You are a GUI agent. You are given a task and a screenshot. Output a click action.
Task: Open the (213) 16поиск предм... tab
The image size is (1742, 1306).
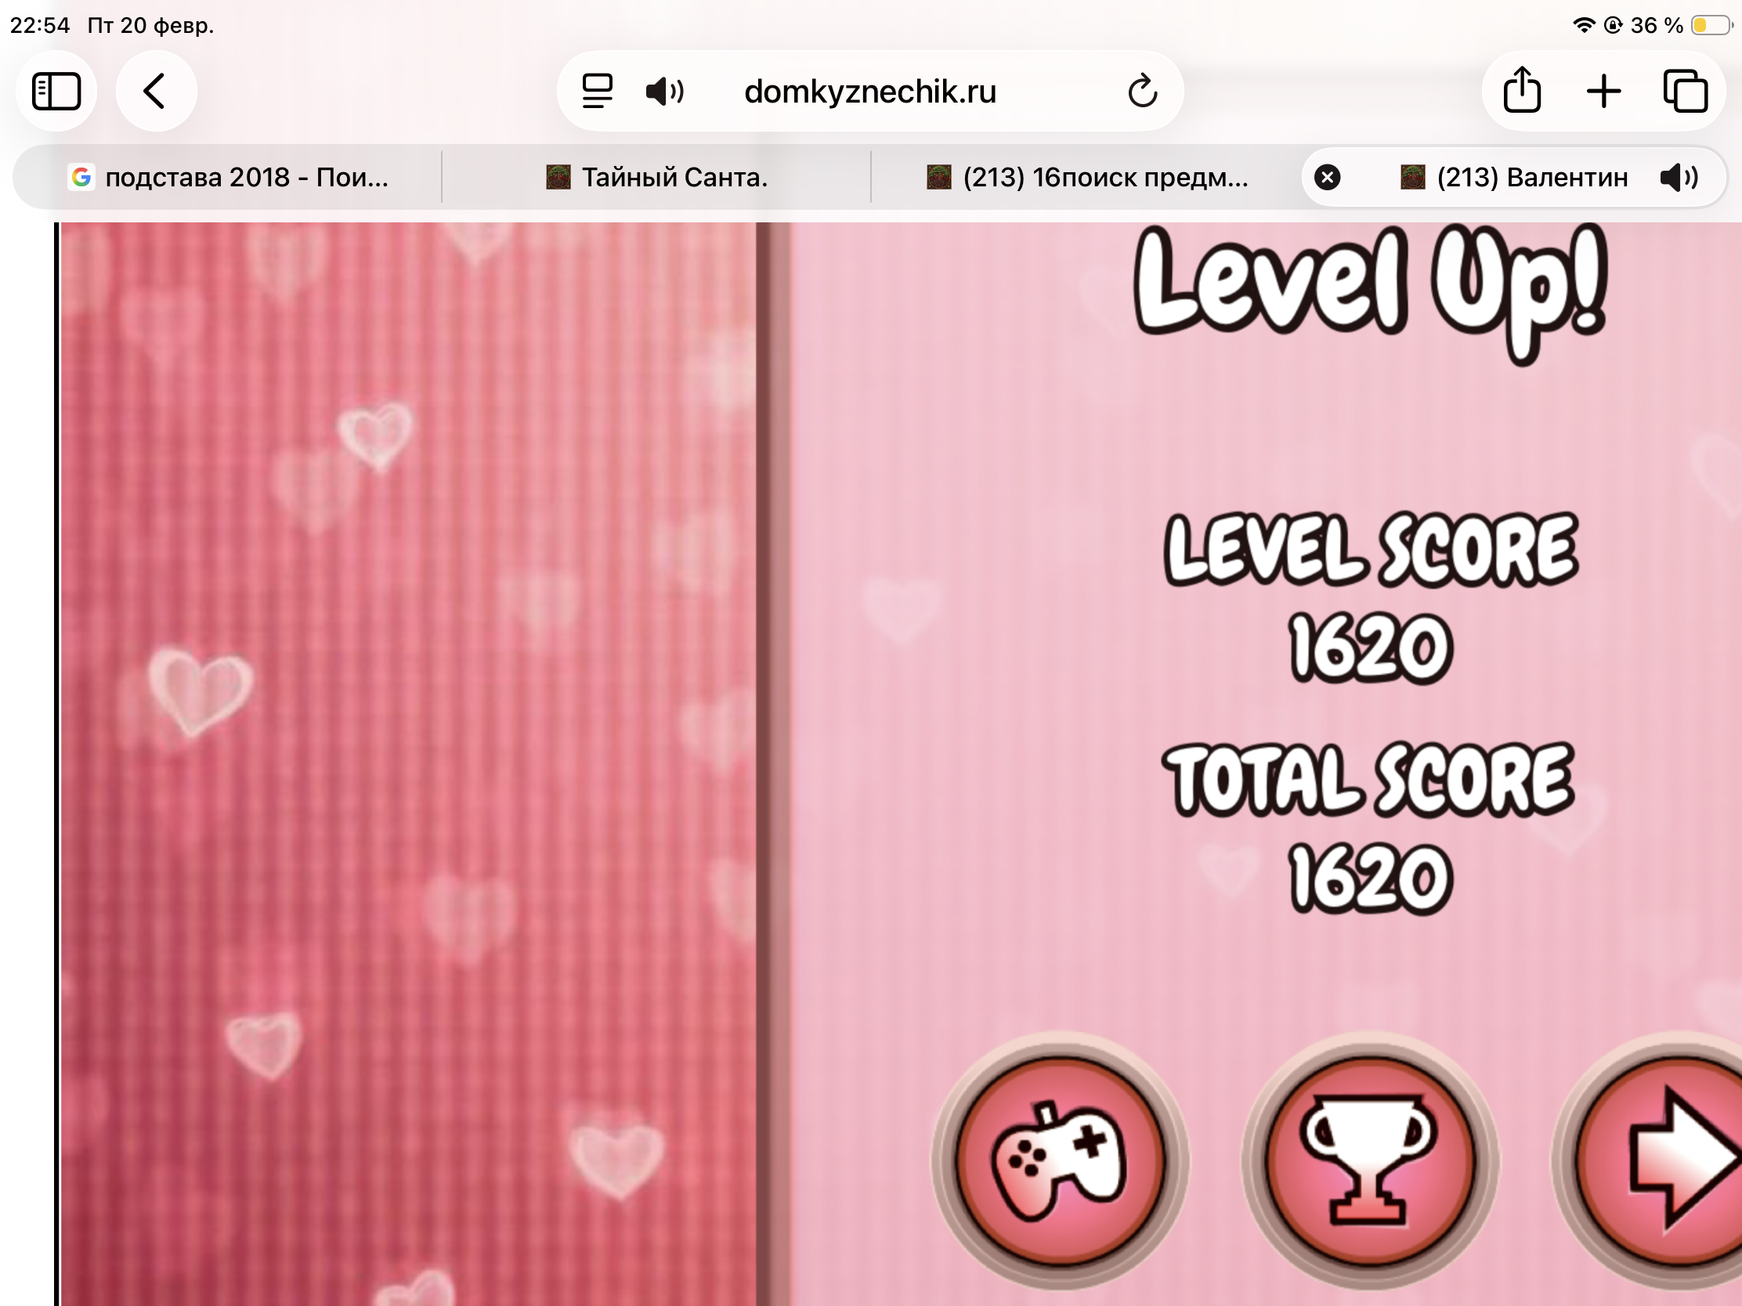(x=1086, y=177)
